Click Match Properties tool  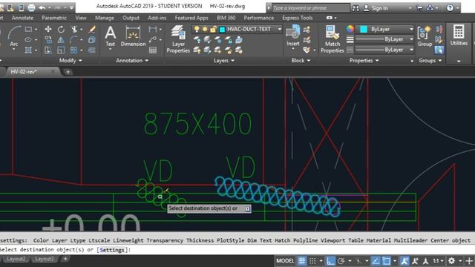pos(332,39)
